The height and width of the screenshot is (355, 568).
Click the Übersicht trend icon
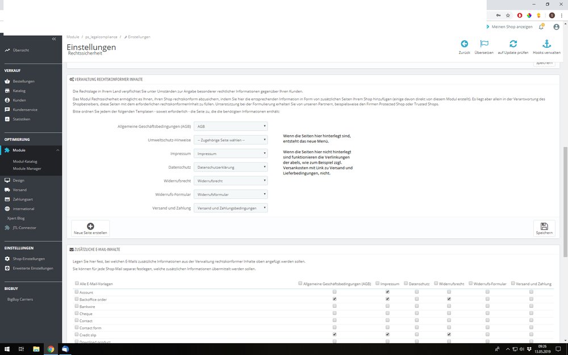point(7,50)
